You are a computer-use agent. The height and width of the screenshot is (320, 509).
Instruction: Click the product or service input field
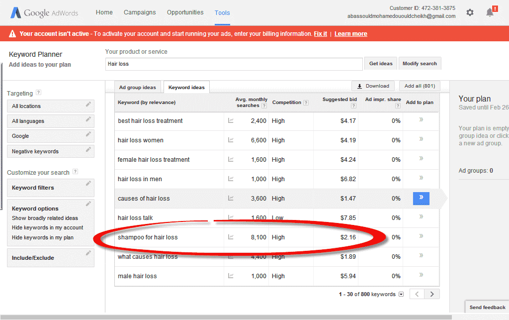pos(234,64)
